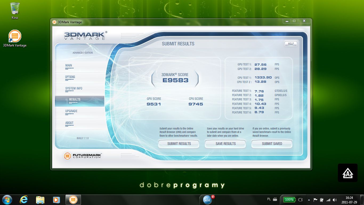Open the Action Center flag icon

click(316, 200)
